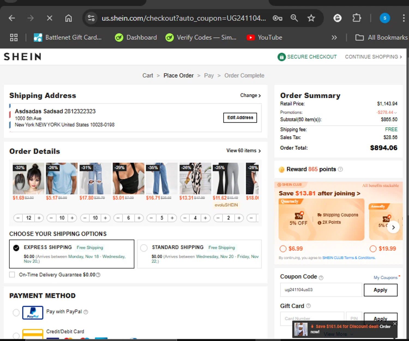Open Coupon Code help icon
409x341 pixels.
point(321,277)
